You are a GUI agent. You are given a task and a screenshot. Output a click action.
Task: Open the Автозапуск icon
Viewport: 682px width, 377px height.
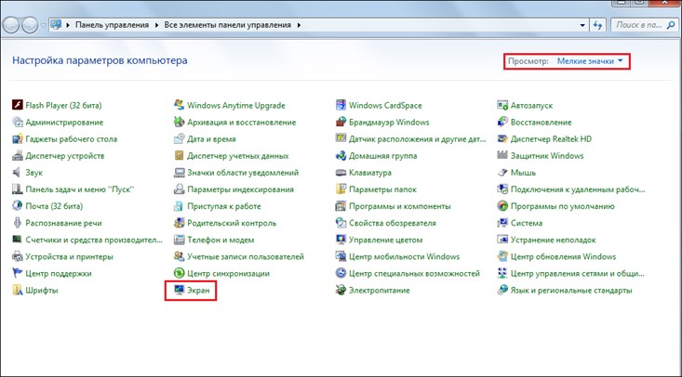502,105
